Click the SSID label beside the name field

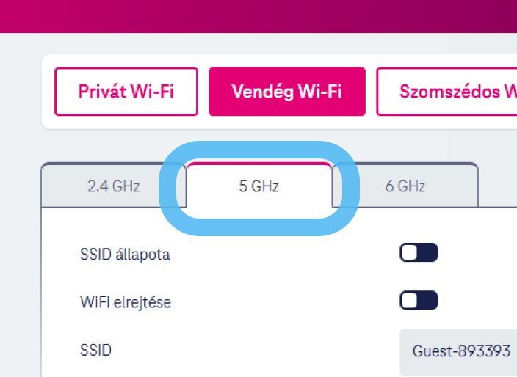point(95,350)
